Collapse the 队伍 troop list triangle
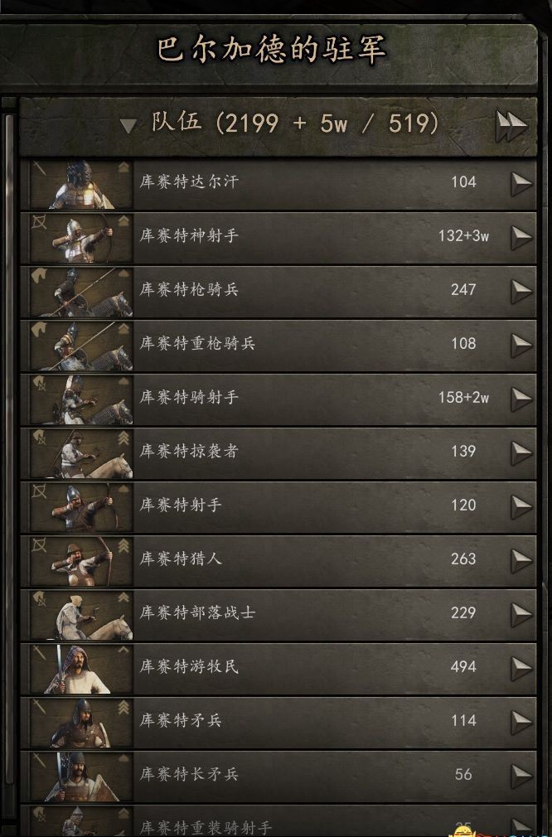552x837 pixels. click(x=128, y=126)
